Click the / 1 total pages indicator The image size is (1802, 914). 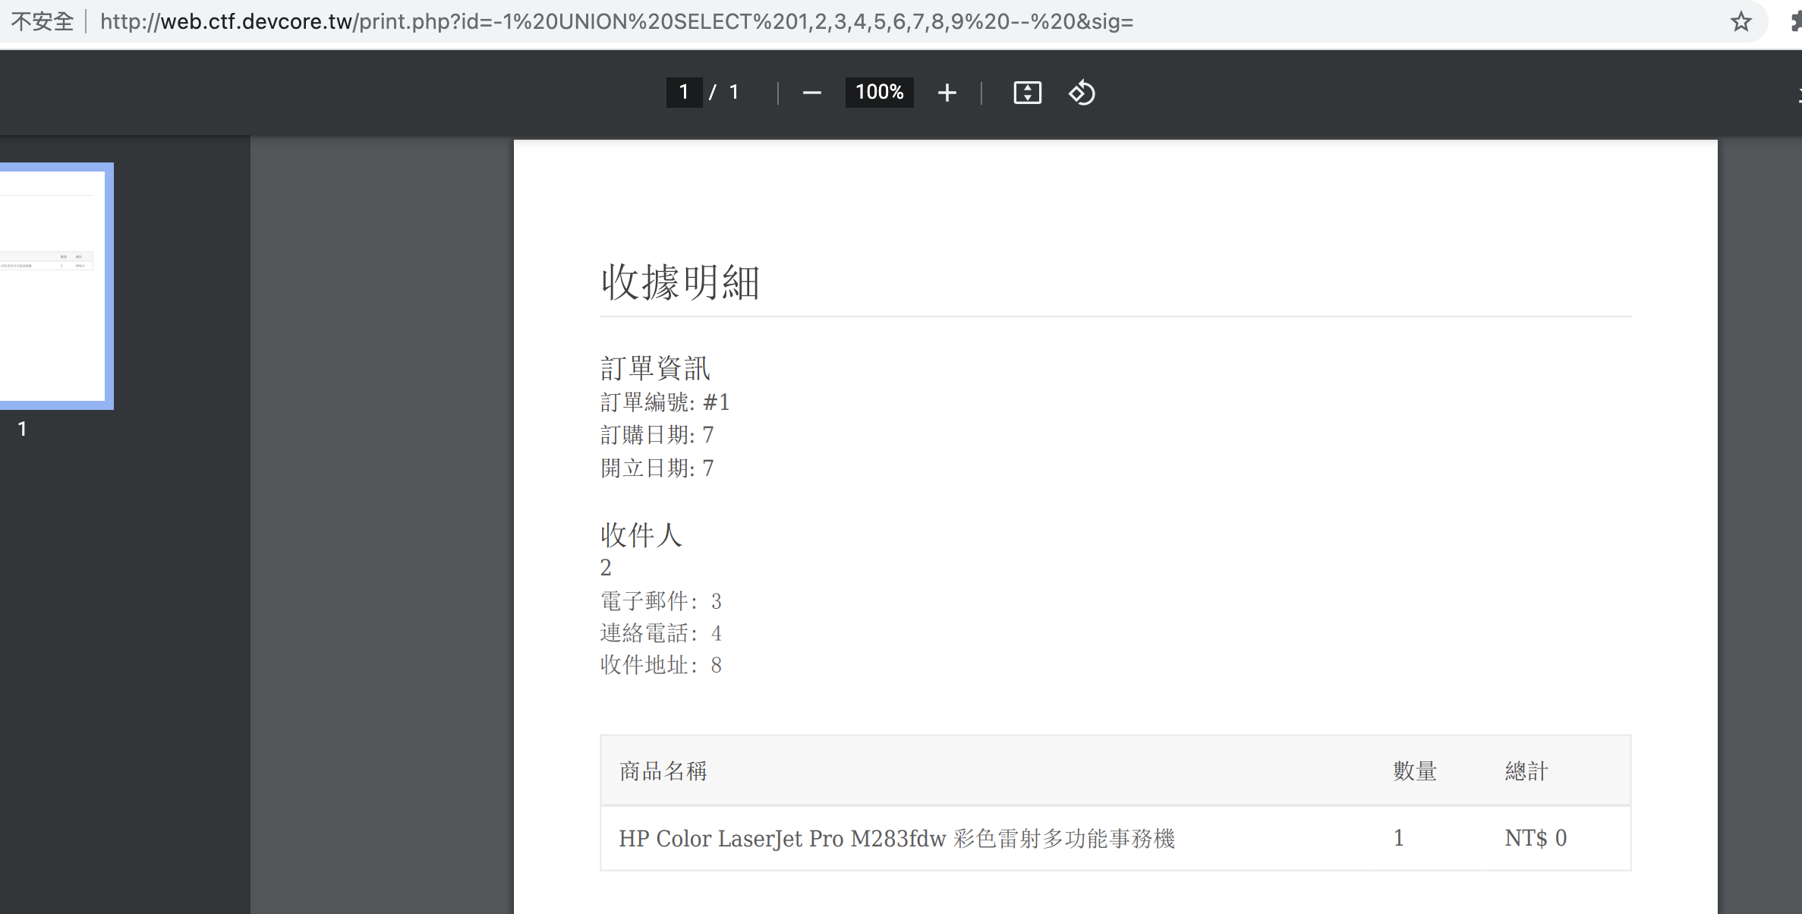point(725,92)
